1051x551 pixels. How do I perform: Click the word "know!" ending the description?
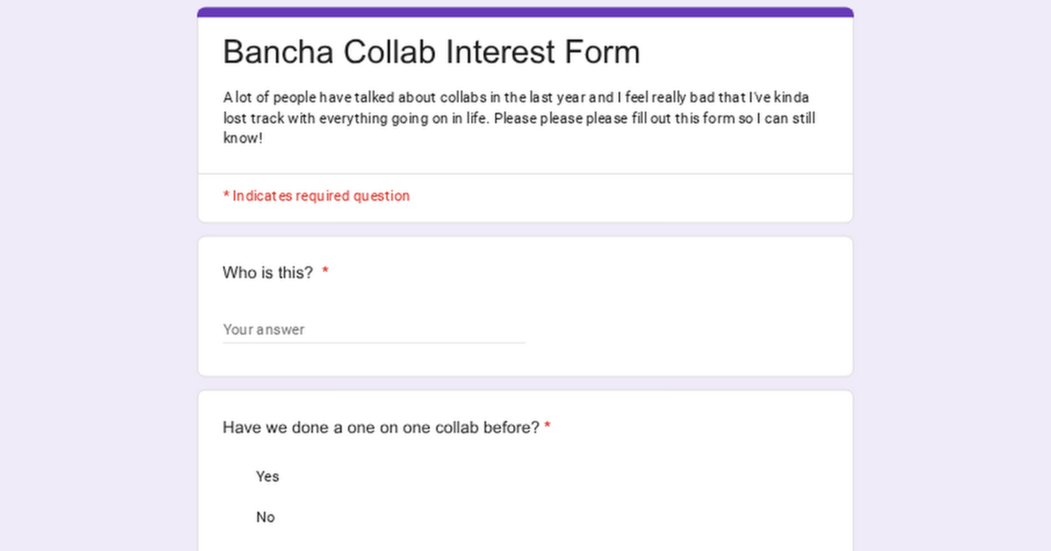(x=242, y=139)
